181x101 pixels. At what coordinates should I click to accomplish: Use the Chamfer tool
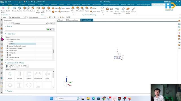click(48, 9)
